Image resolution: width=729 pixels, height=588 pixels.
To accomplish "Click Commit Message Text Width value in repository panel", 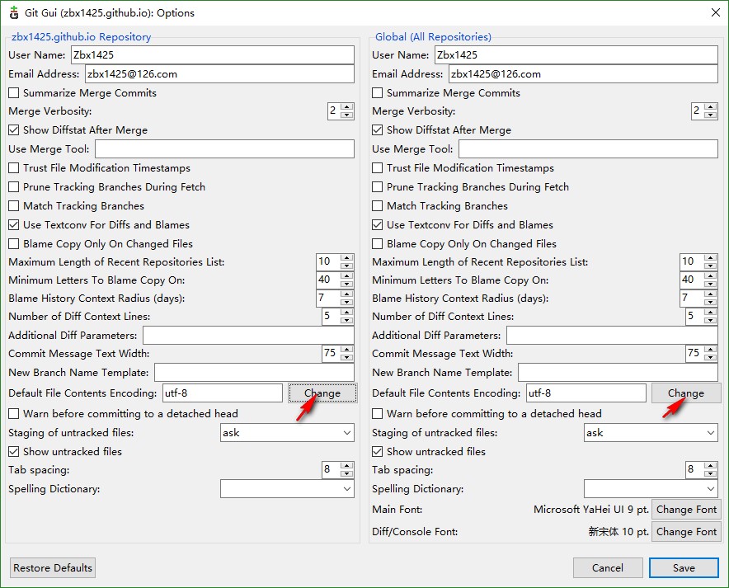I will (331, 353).
